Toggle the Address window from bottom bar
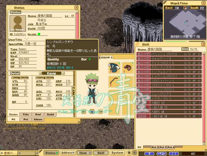The width and height of the screenshot is (207, 156). pos(68,153)
